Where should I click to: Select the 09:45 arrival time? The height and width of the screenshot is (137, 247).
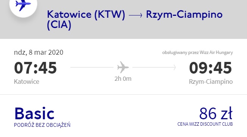tap(210, 68)
